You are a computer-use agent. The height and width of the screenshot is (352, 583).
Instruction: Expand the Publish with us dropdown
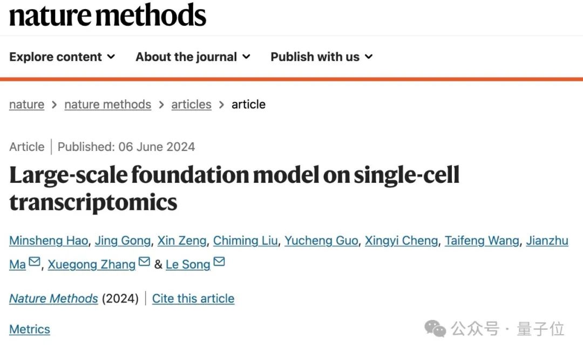click(x=322, y=57)
